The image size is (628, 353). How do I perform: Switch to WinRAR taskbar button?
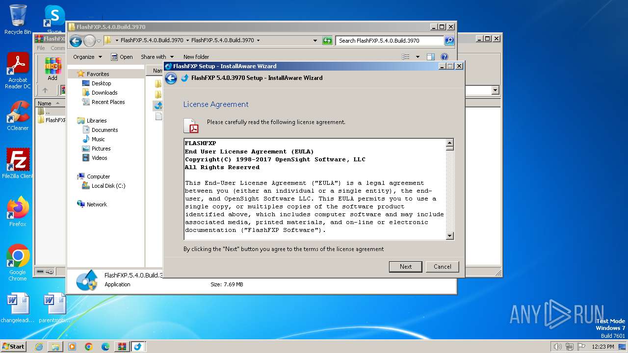click(x=122, y=347)
